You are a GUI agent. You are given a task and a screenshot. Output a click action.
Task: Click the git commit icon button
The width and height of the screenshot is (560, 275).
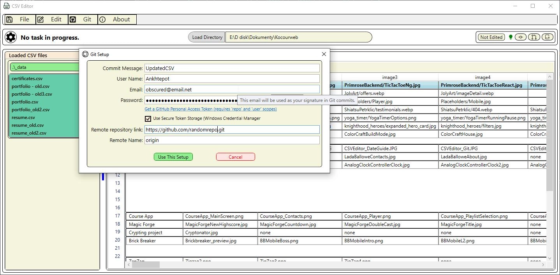coord(521,37)
